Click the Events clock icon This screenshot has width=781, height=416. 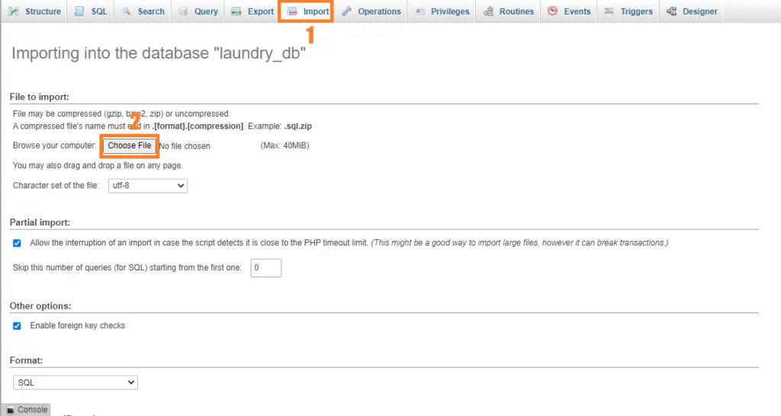553,11
